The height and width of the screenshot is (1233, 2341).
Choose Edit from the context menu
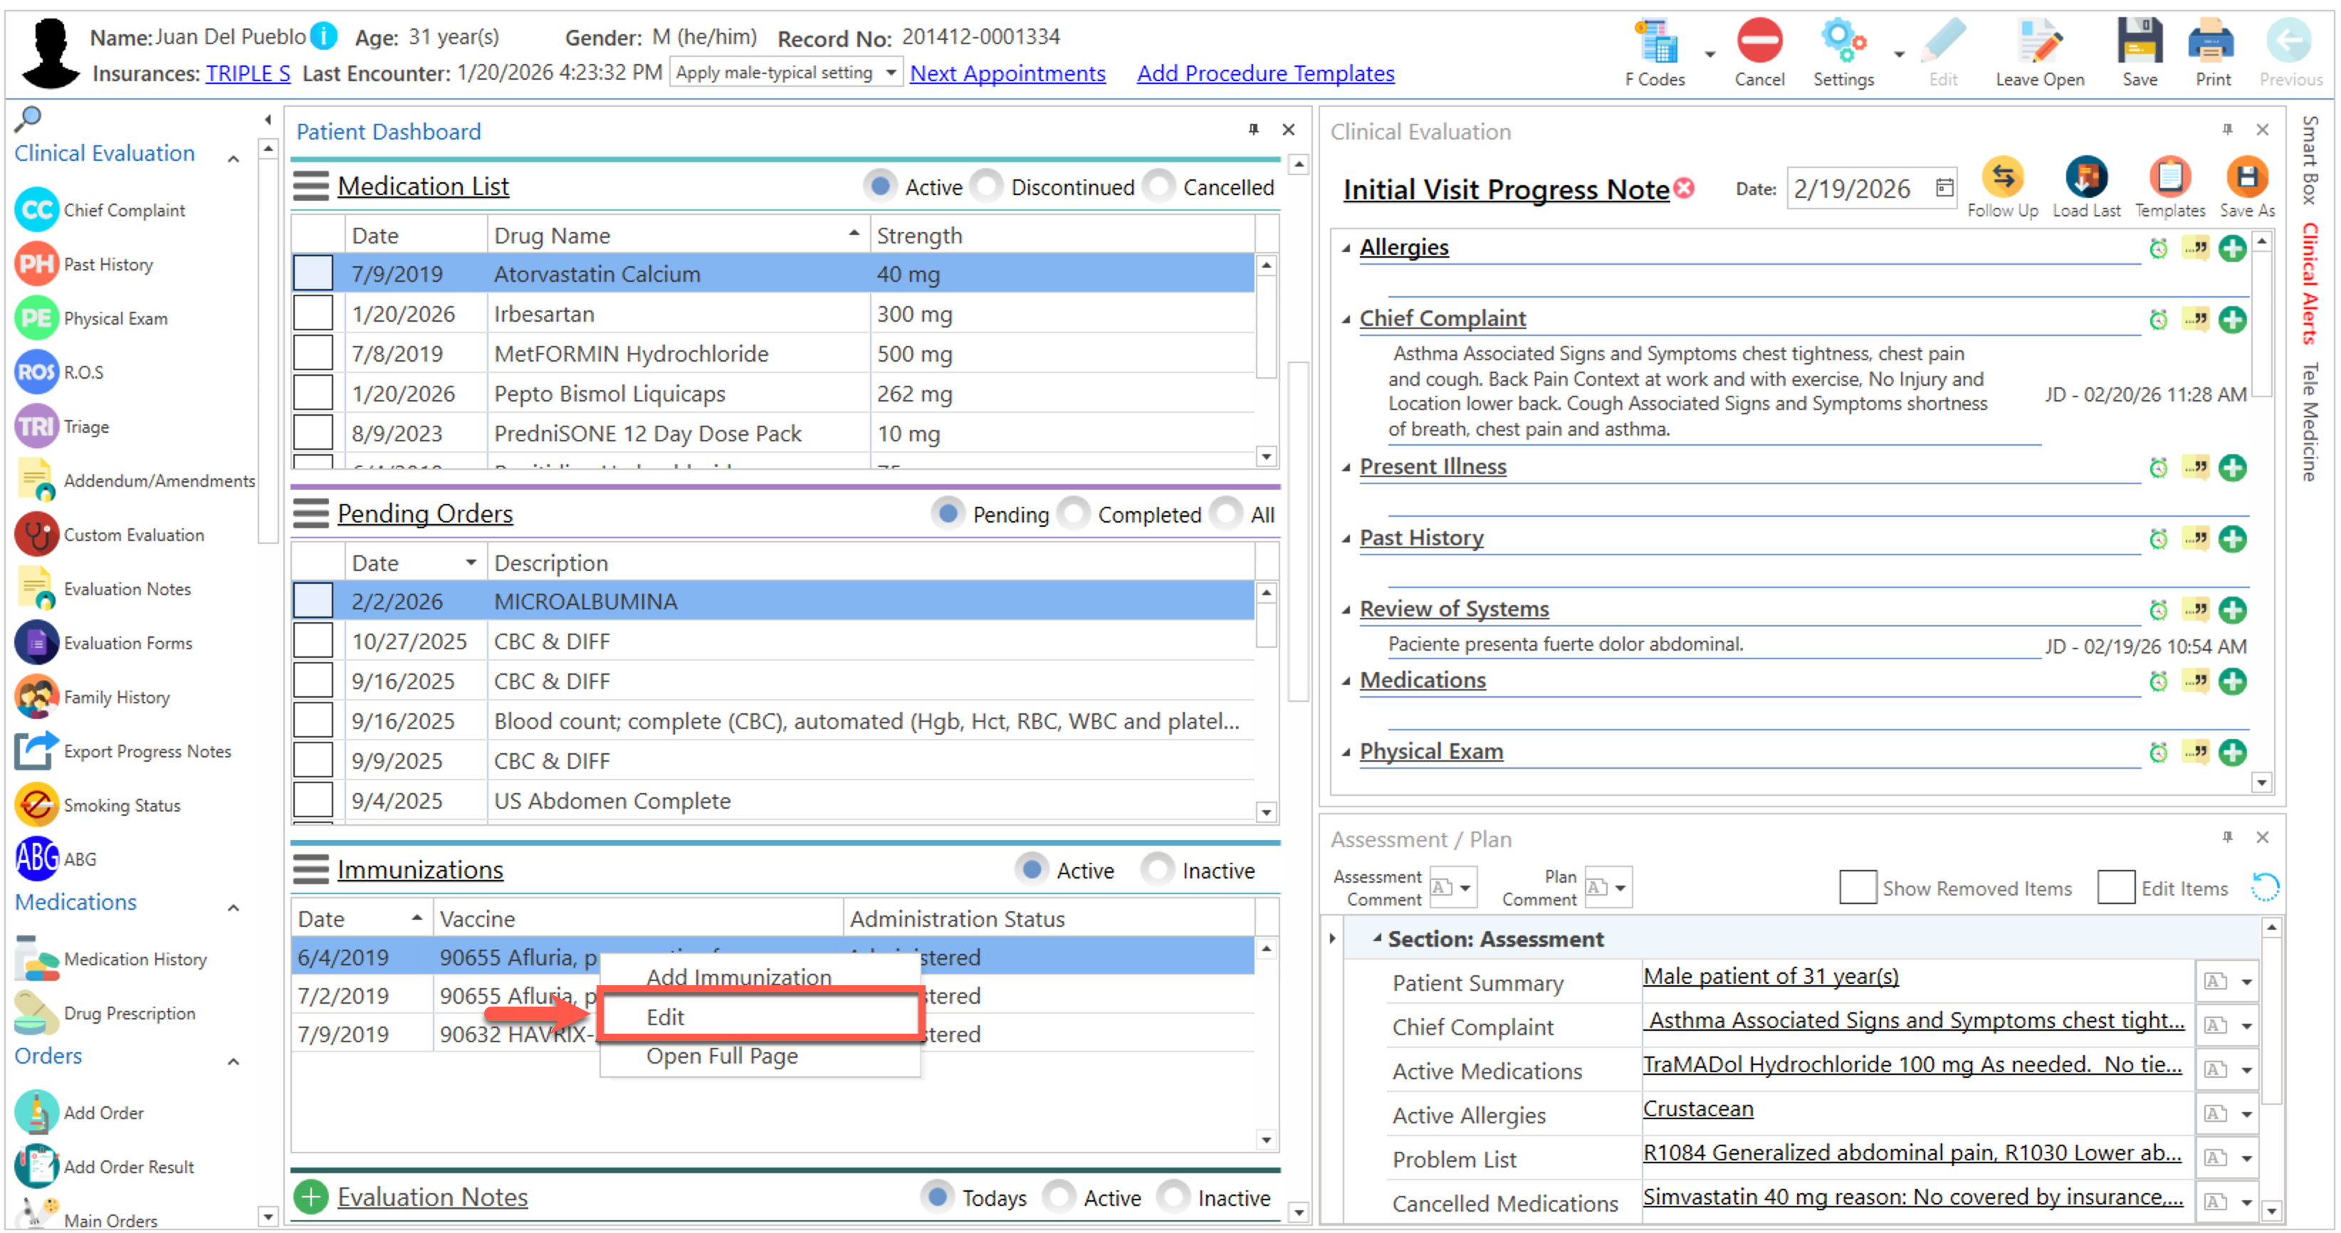(666, 1017)
